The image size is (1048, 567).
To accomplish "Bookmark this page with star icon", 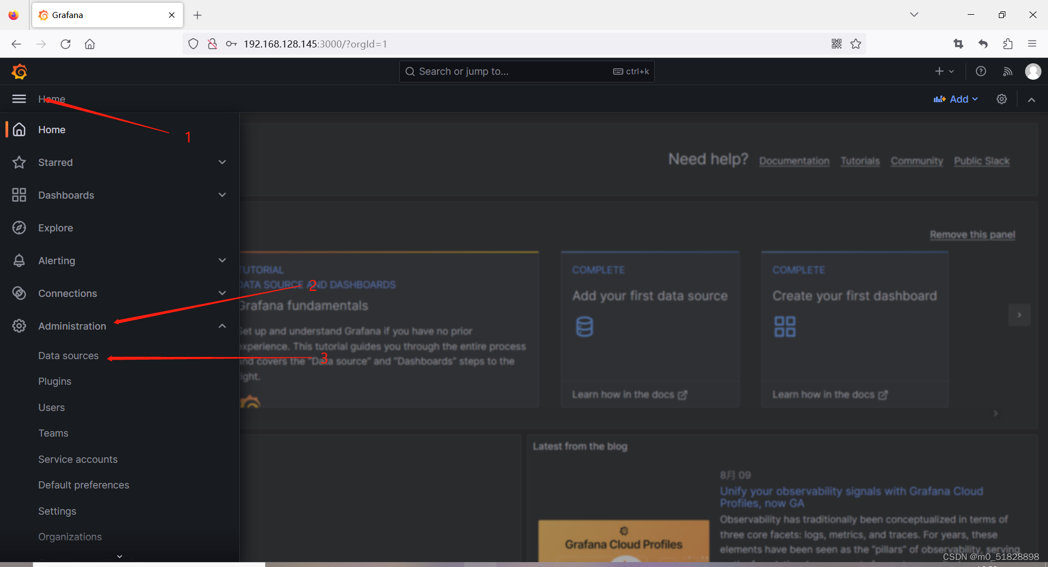I will [x=856, y=44].
